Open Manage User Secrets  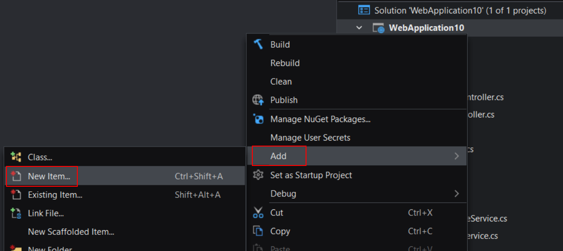coord(310,138)
